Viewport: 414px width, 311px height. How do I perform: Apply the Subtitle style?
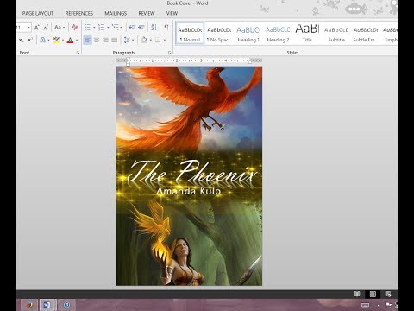pos(336,33)
